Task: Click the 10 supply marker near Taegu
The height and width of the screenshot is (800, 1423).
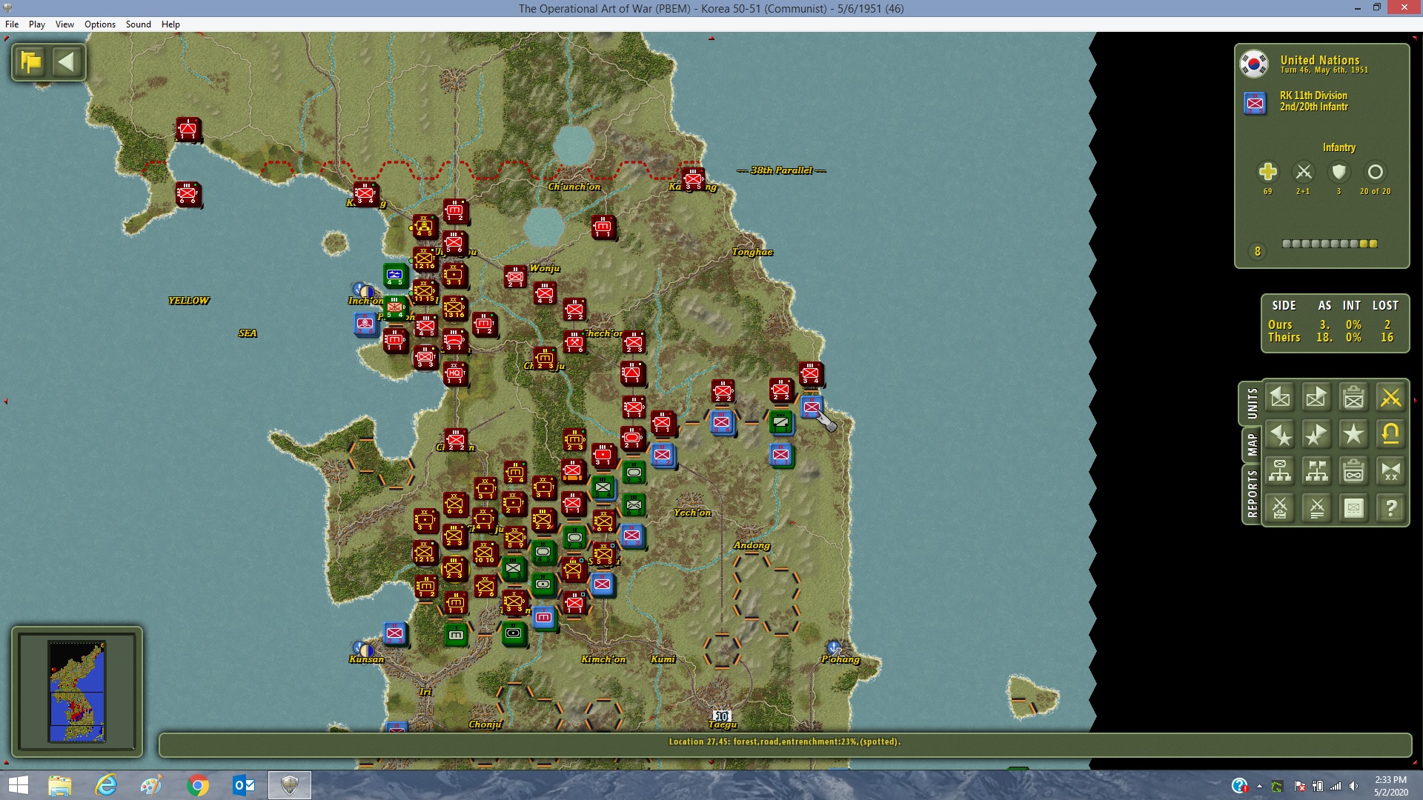Action: click(x=722, y=716)
